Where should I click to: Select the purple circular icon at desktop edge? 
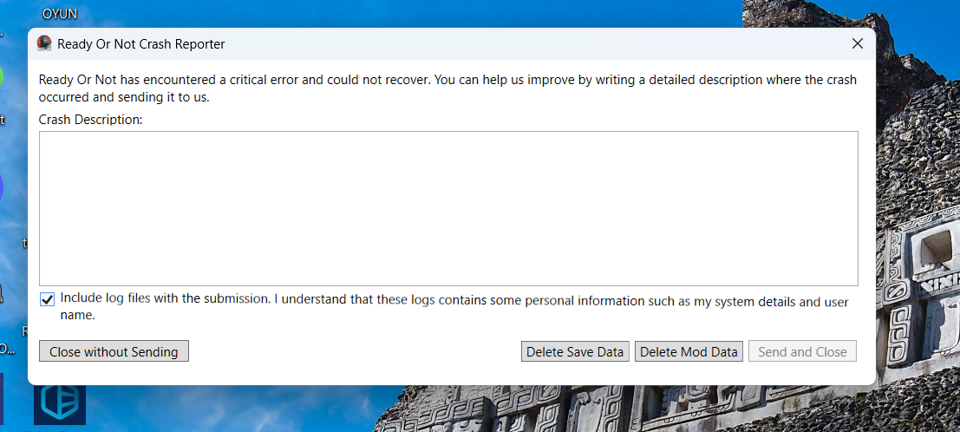[x=1, y=187]
